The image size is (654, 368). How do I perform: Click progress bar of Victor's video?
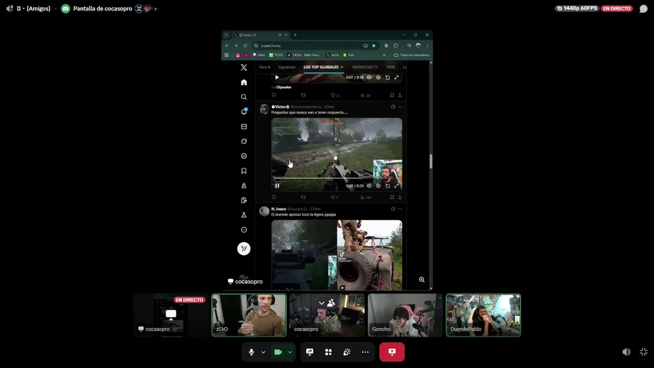click(x=337, y=178)
